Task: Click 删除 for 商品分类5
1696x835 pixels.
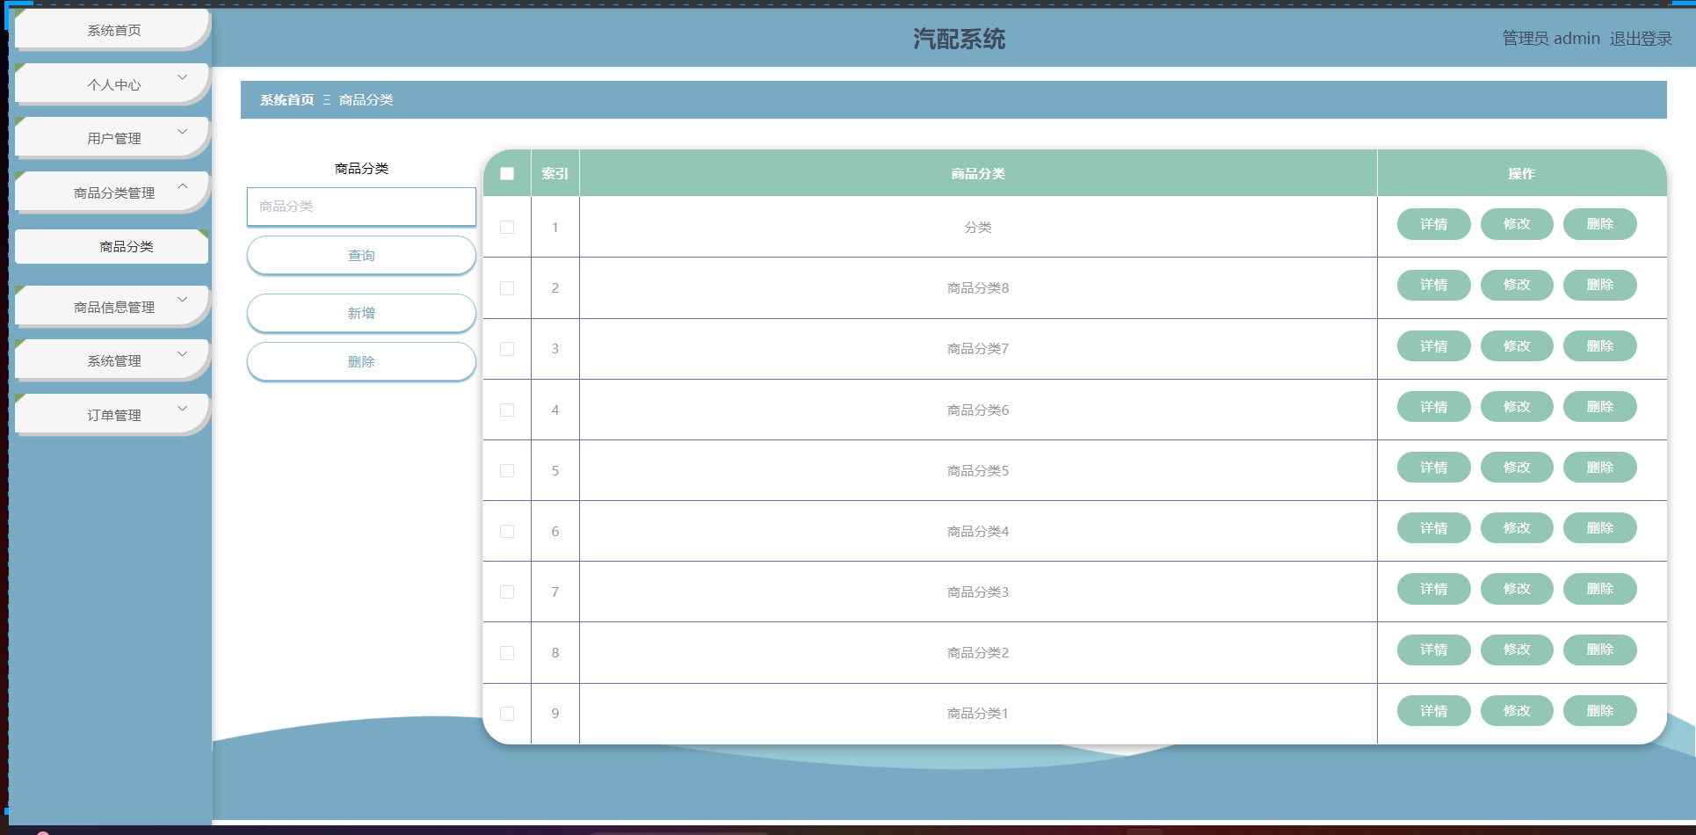Action: (x=1599, y=468)
